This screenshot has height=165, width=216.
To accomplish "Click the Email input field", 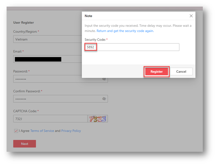I will point(47,59).
